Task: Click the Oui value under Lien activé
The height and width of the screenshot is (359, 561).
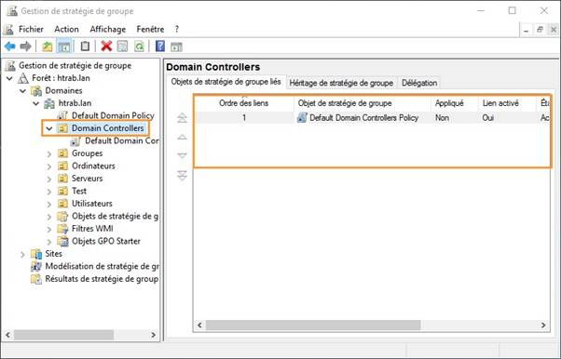Action: (x=488, y=117)
